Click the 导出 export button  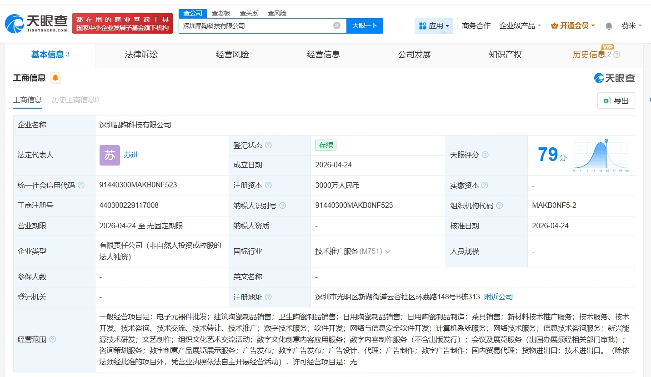[x=616, y=101]
